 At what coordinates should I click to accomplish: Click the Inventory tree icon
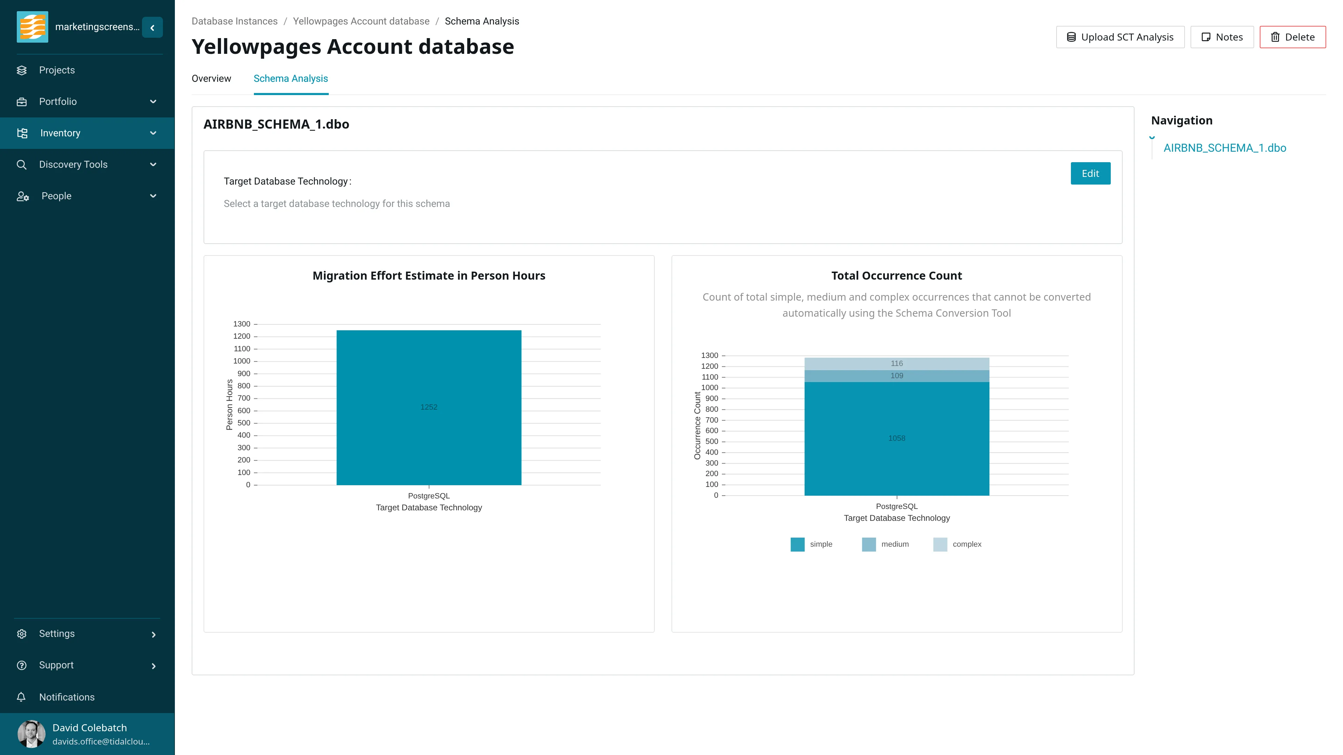[x=22, y=134]
